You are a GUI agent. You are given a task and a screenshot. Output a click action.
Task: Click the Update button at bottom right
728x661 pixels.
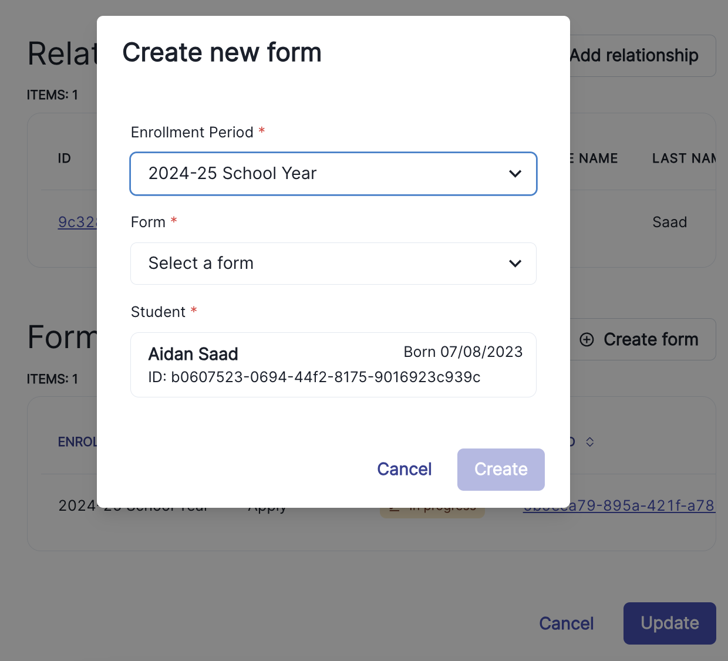click(x=669, y=623)
